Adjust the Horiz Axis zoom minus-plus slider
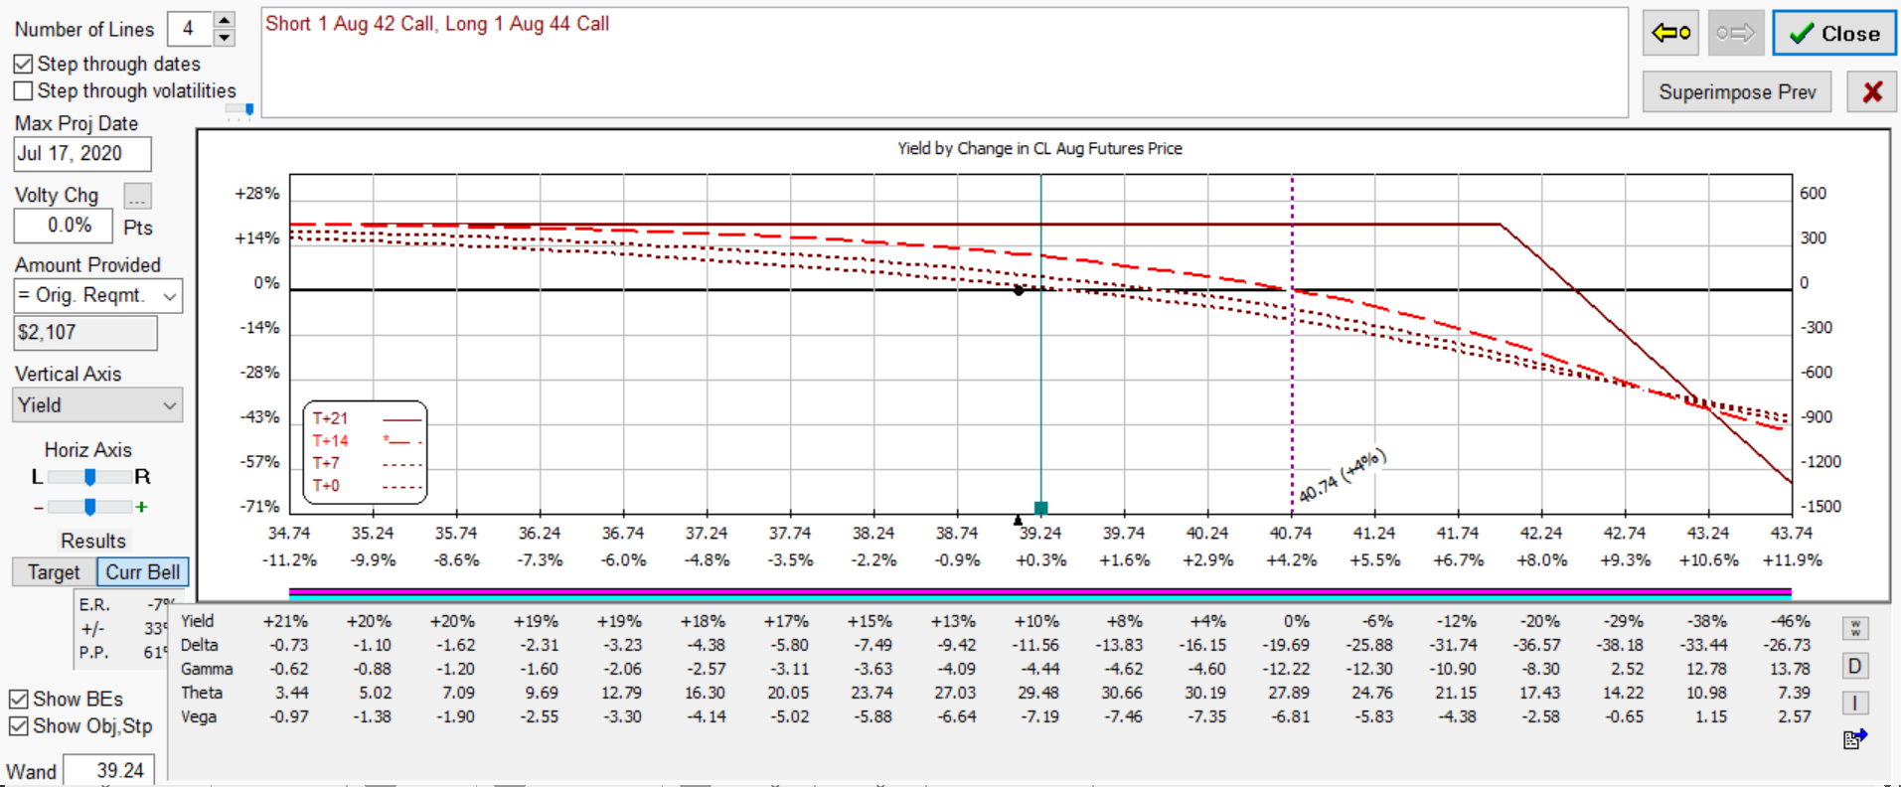The width and height of the screenshot is (1901, 787). click(89, 507)
